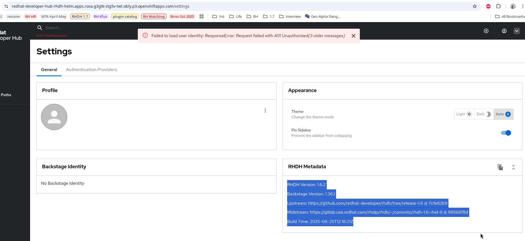Image resolution: width=525 pixels, height=241 pixels.
Task: Open the Life bookmark folder
Action: pos(236,16)
